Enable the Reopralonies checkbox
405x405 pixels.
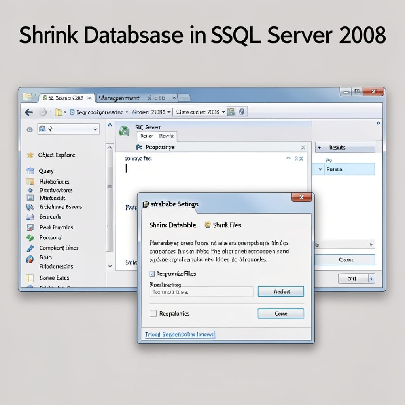(x=153, y=314)
